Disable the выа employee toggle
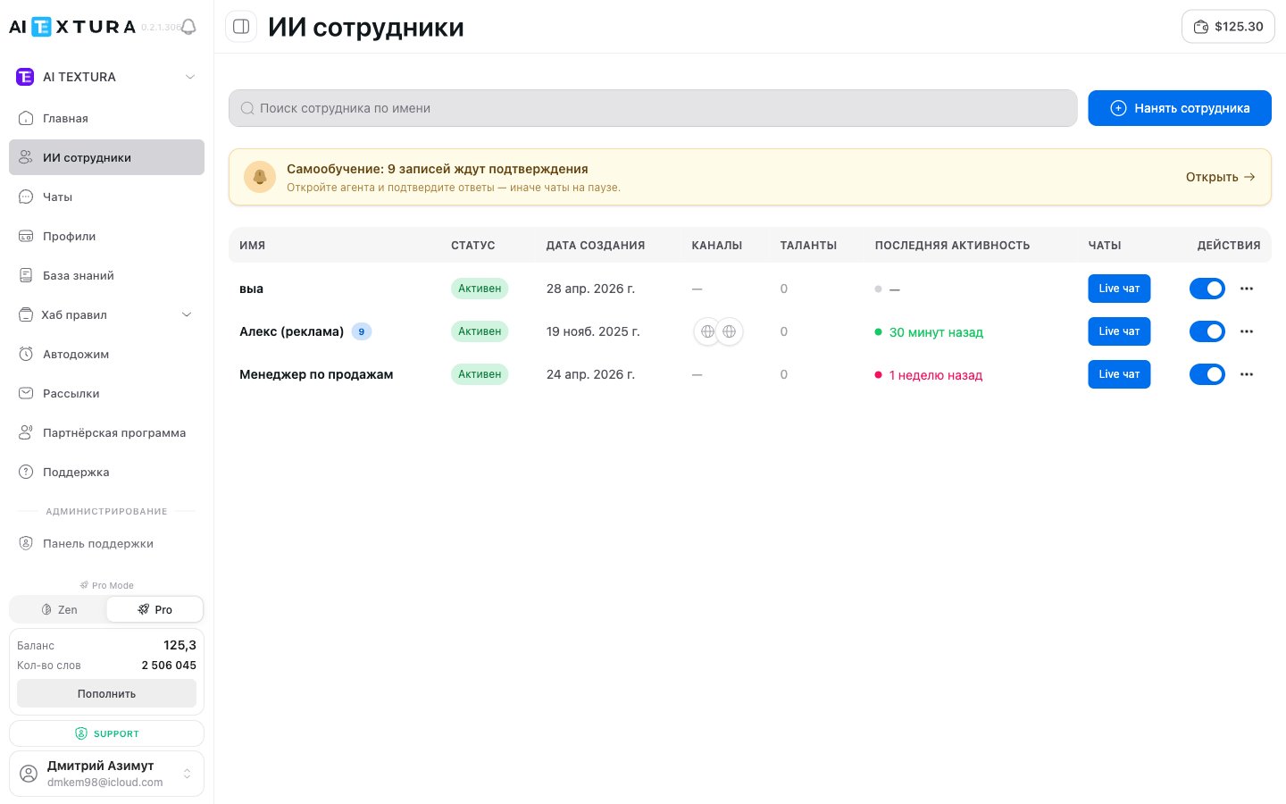 pos(1207,289)
